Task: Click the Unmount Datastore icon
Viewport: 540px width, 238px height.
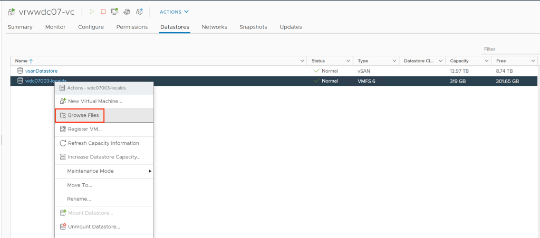Action: [63, 227]
